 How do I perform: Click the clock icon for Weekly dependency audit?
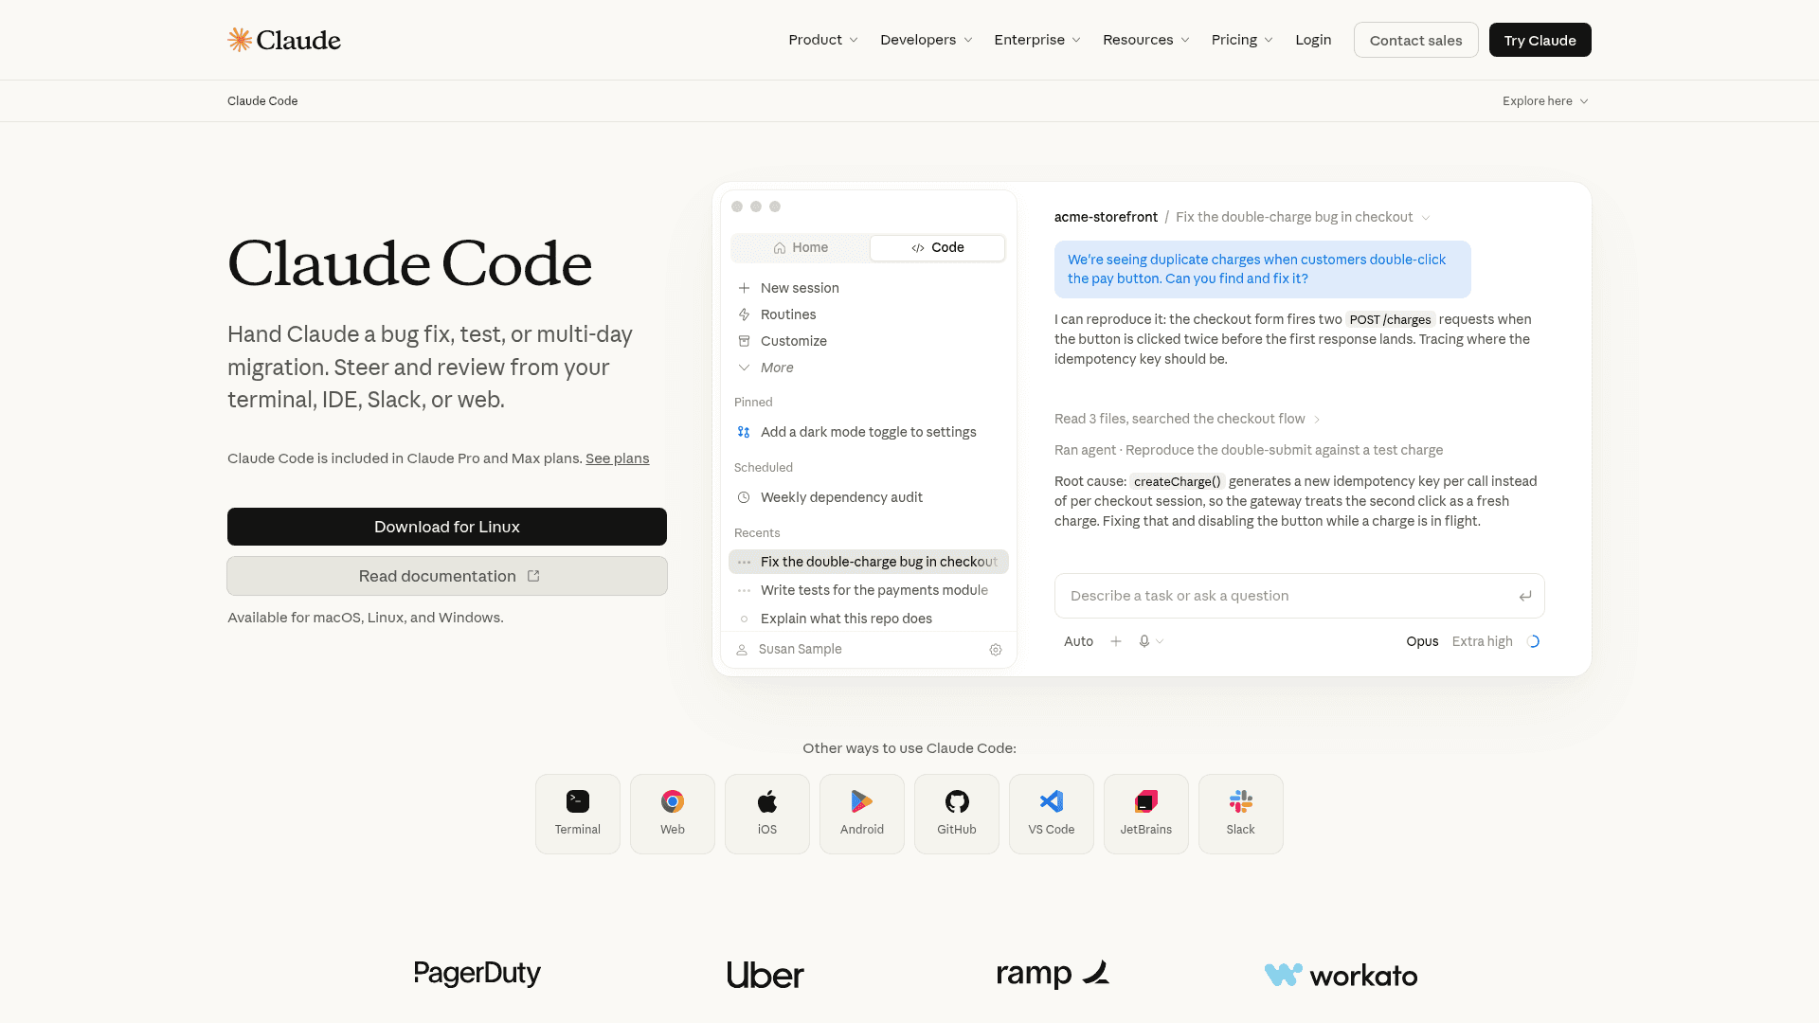coord(744,497)
